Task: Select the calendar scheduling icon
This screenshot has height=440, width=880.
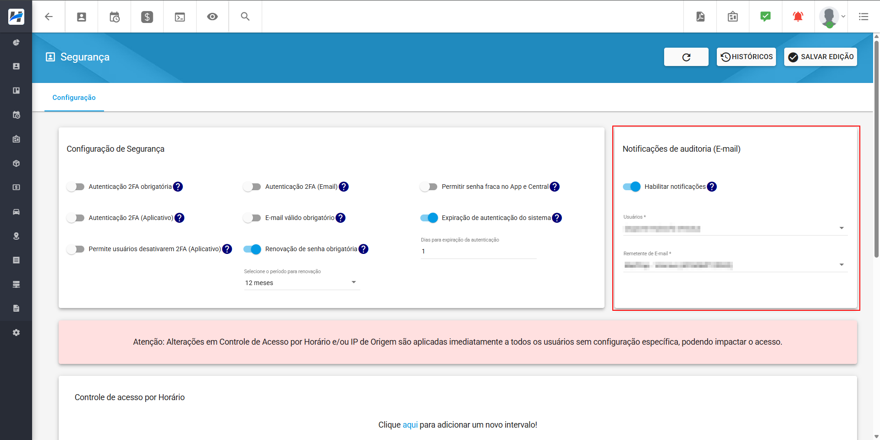Action: click(114, 16)
